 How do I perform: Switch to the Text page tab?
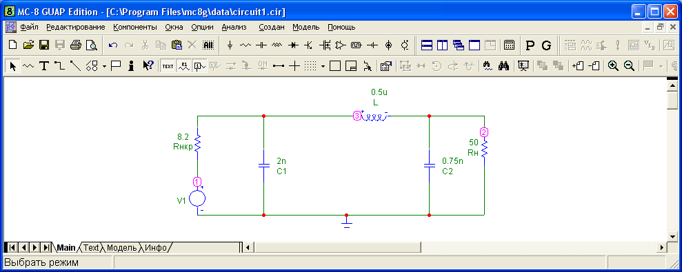pyautogui.click(x=91, y=248)
